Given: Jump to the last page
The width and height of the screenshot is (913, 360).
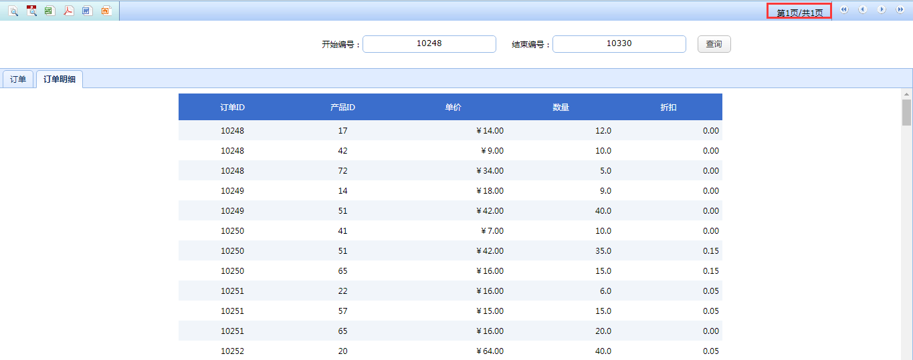Looking at the screenshot, I should (900, 10).
